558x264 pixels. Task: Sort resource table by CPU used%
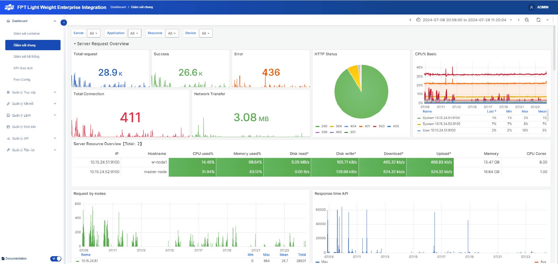point(203,154)
